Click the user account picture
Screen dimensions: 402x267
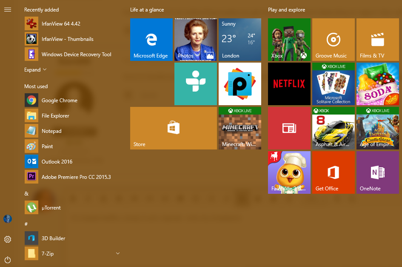(7, 219)
